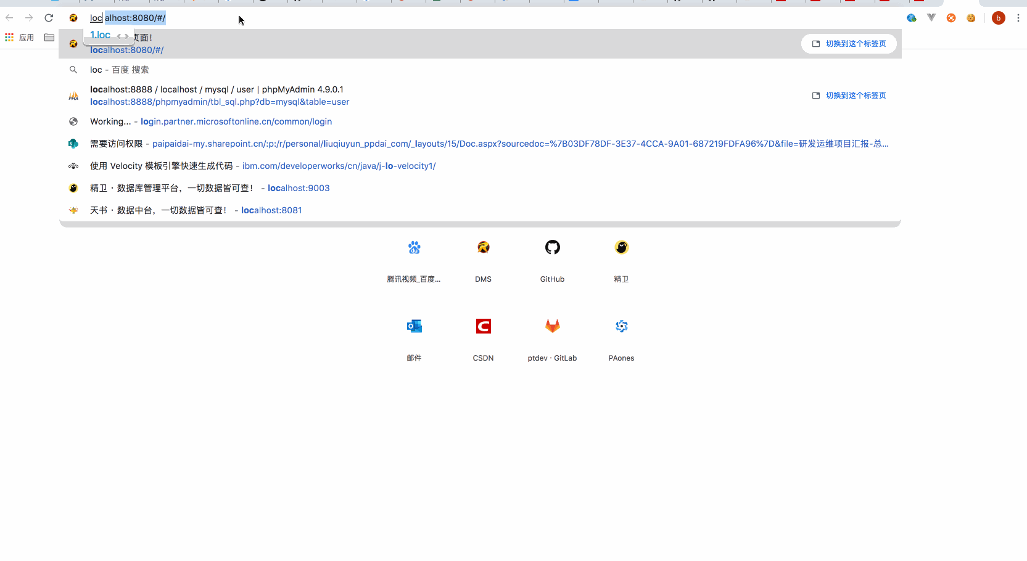Switch to tab for phpMyAdmin suggestion
1027x561 pixels.
tap(849, 96)
